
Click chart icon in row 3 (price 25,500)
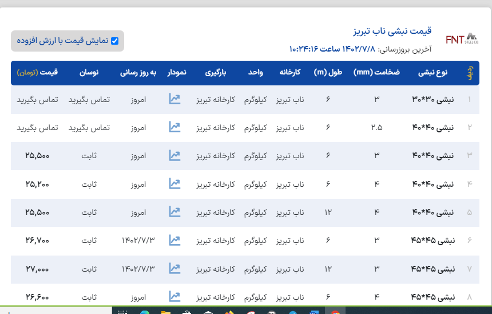[174, 155]
